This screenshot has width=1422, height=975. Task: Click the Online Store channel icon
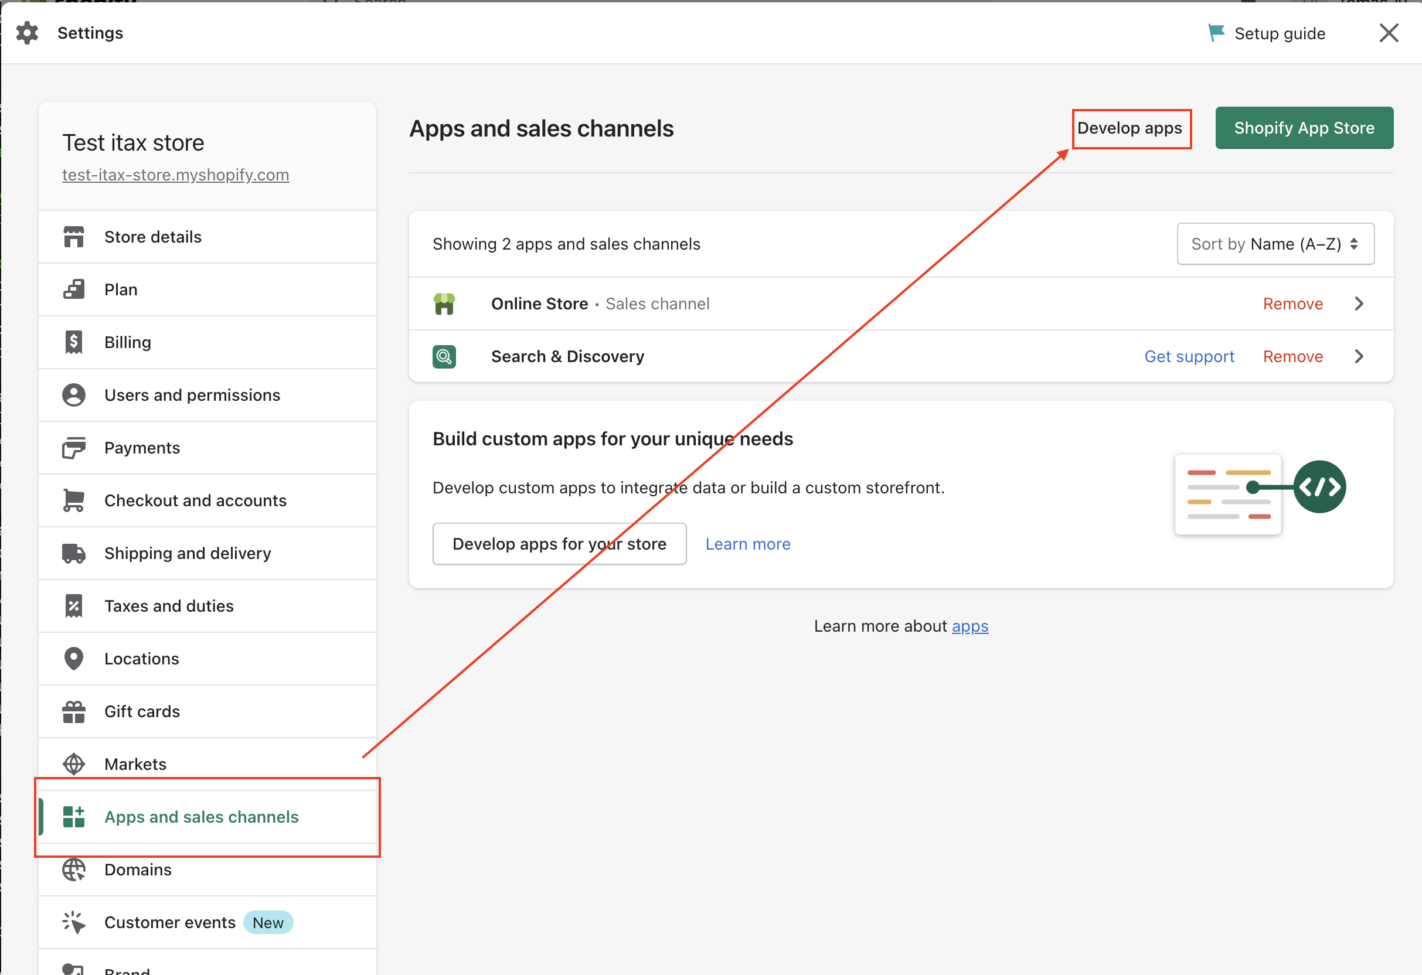444,304
